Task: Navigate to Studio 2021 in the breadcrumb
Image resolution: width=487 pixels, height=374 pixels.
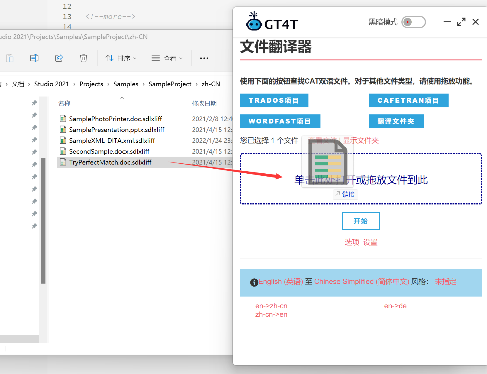Action: pyautogui.click(x=51, y=84)
